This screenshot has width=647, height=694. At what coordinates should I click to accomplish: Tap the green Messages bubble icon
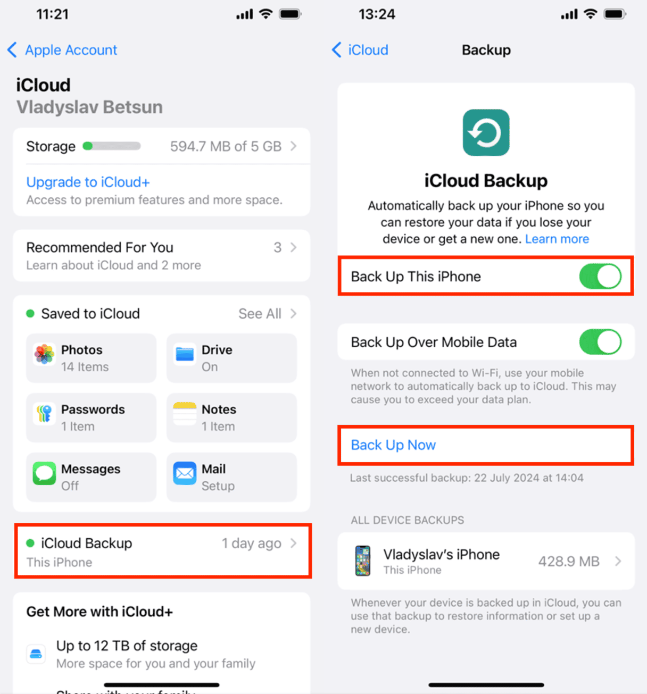coord(44,473)
